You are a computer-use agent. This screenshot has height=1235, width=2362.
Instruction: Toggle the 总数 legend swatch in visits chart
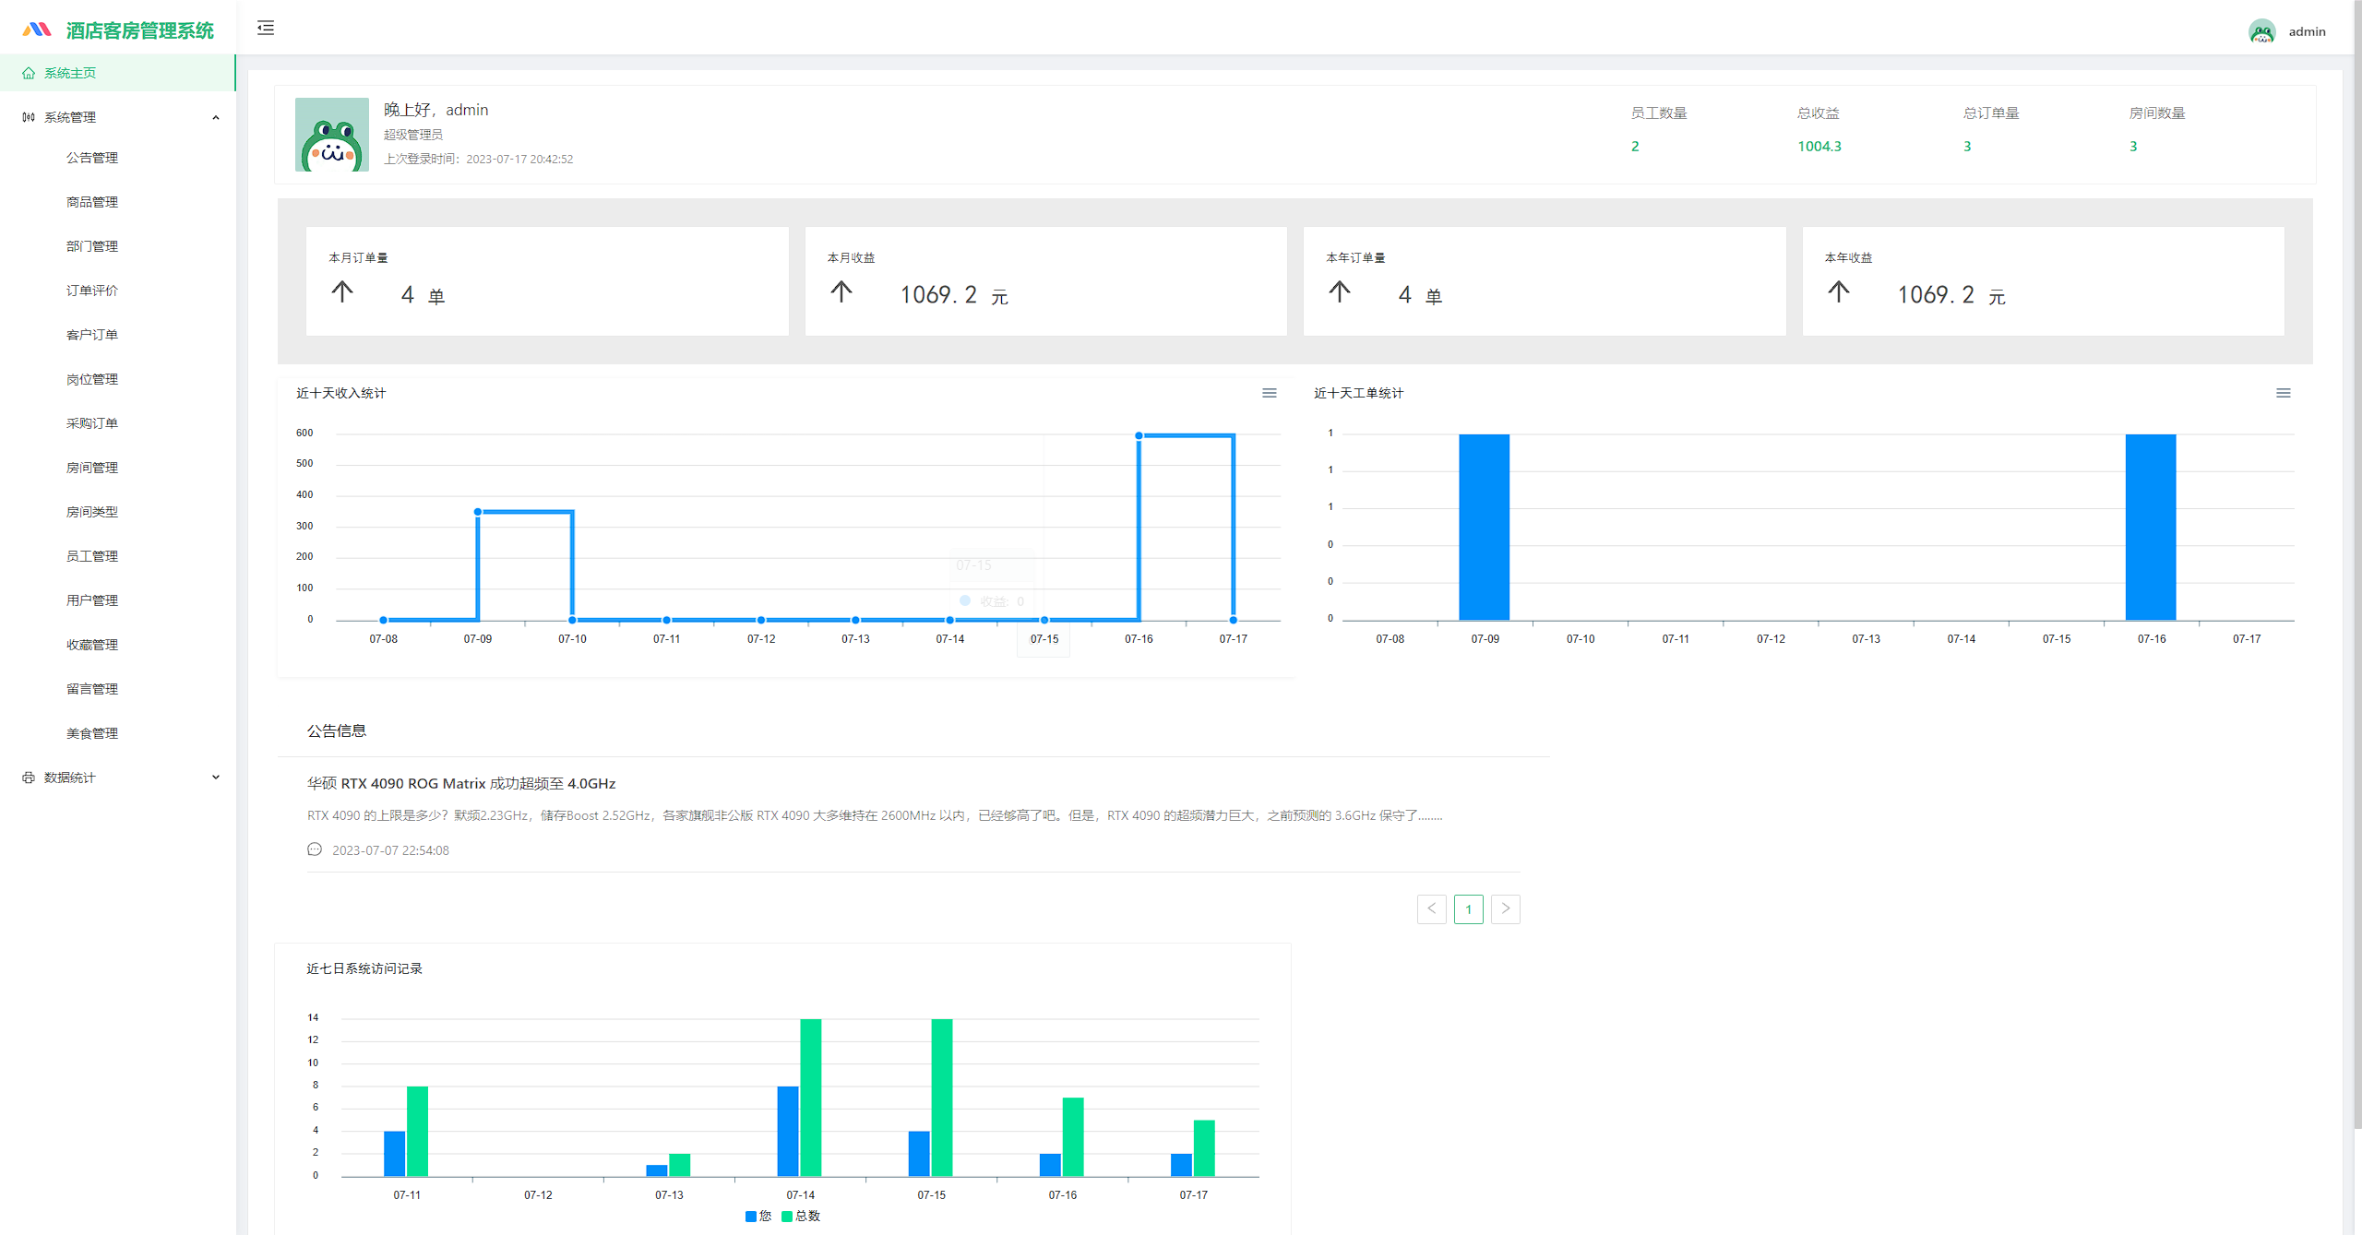click(x=787, y=1216)
